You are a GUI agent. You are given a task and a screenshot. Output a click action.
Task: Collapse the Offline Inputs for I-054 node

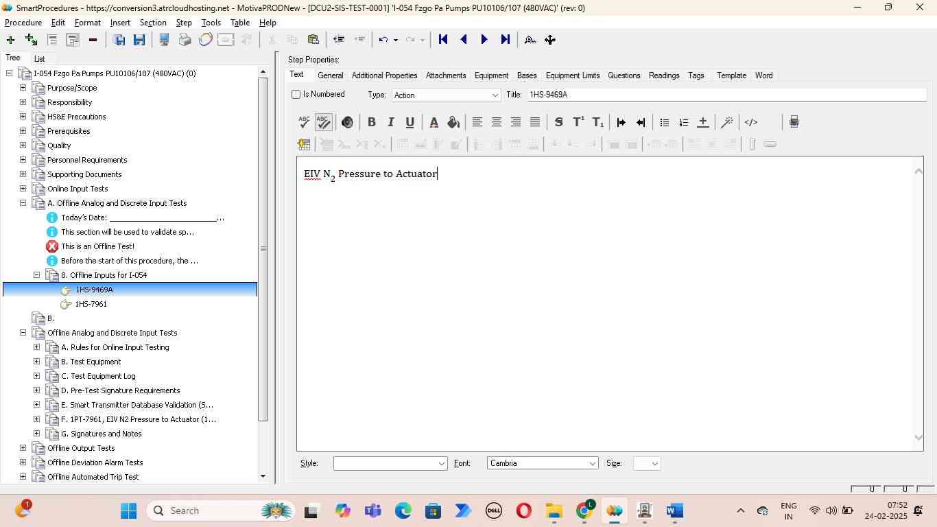tap(37, 275)
